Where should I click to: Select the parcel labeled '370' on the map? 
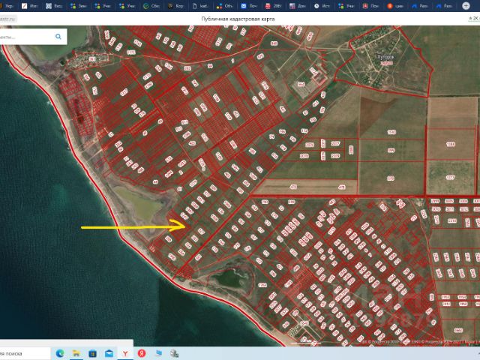(x=391, y=178)
